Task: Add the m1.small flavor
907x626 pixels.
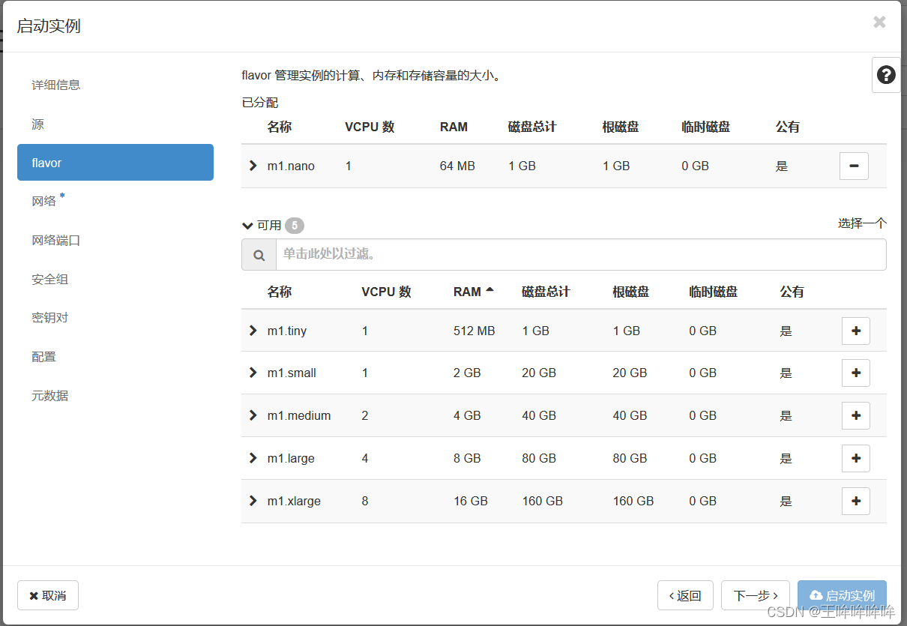Action: point(855,373)
